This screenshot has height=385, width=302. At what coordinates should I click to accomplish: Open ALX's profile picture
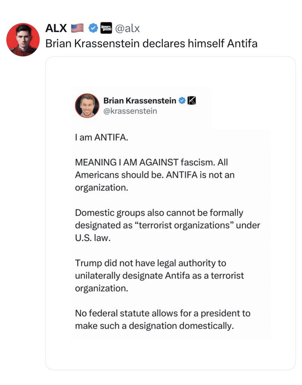[23, 40]
